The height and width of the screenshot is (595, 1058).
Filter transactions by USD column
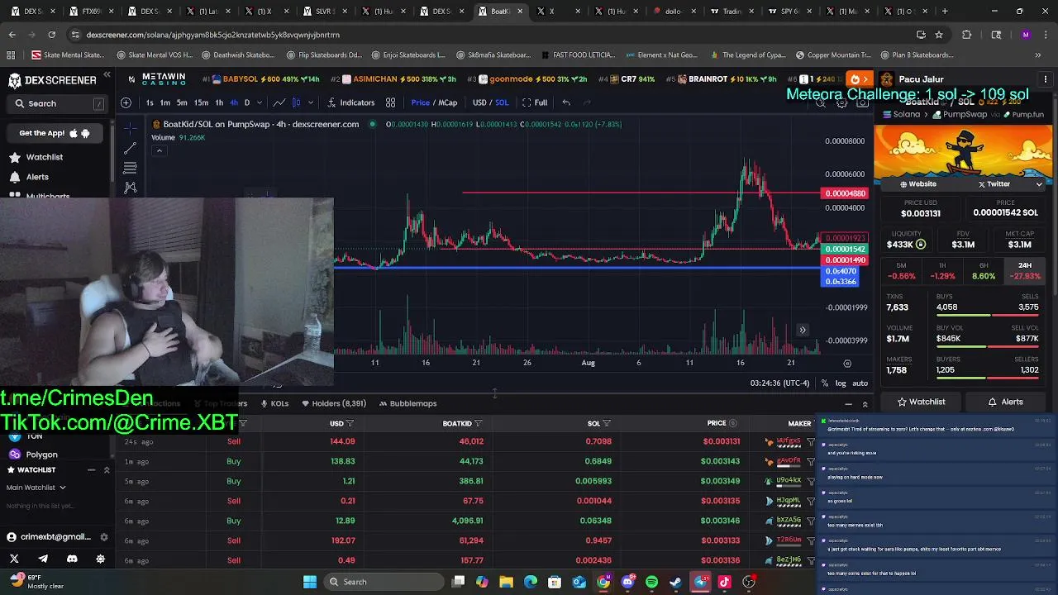pos(350,424)
